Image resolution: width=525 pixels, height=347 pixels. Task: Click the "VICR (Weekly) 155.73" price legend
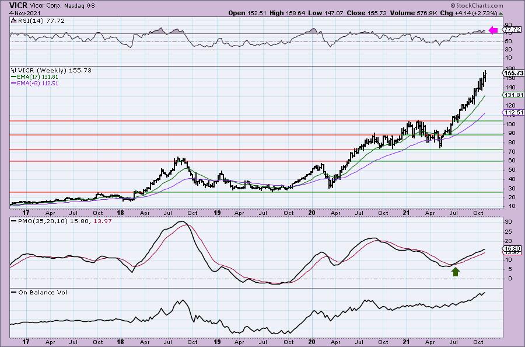(54, 71)
